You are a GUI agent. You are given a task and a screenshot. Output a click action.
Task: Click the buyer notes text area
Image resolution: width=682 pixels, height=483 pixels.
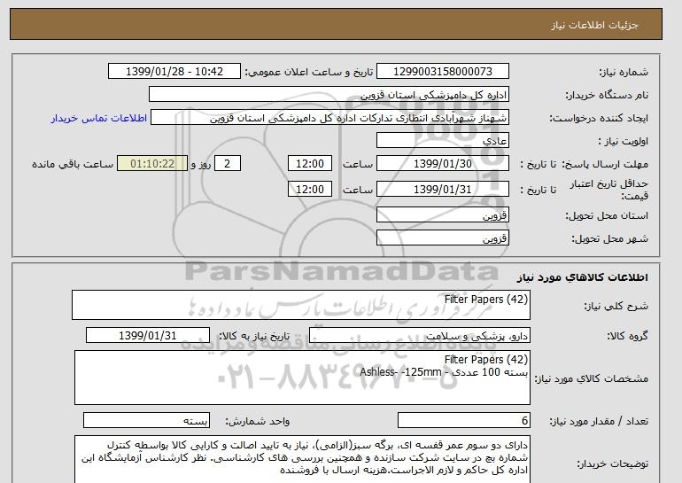(x=302, y=459)
